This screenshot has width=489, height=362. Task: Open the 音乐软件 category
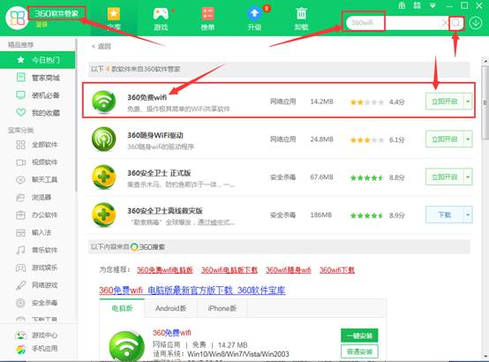coord(37,250)
